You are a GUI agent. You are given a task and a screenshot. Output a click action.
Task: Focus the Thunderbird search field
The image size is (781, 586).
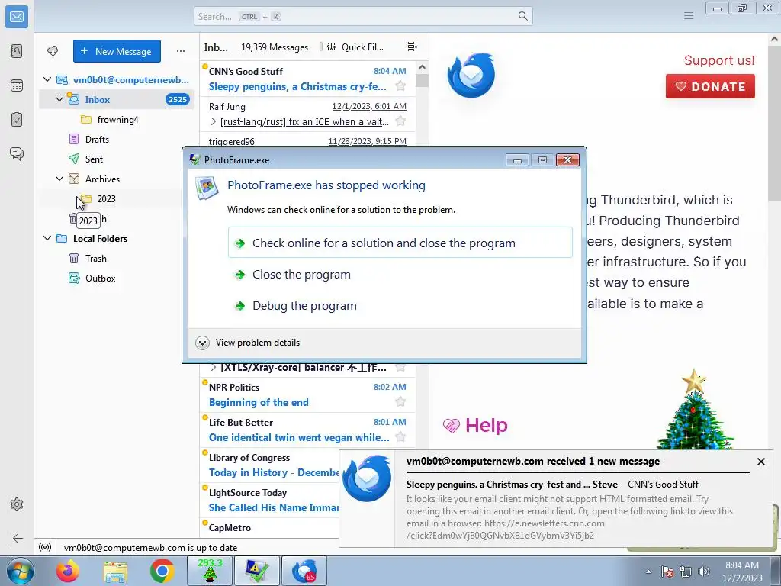(x=363, y=16)
